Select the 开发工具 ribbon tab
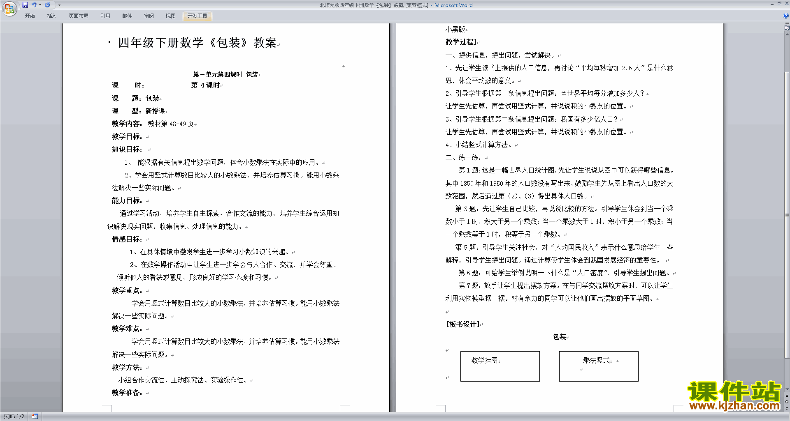790x421 pixels. (x=197, y=16)
